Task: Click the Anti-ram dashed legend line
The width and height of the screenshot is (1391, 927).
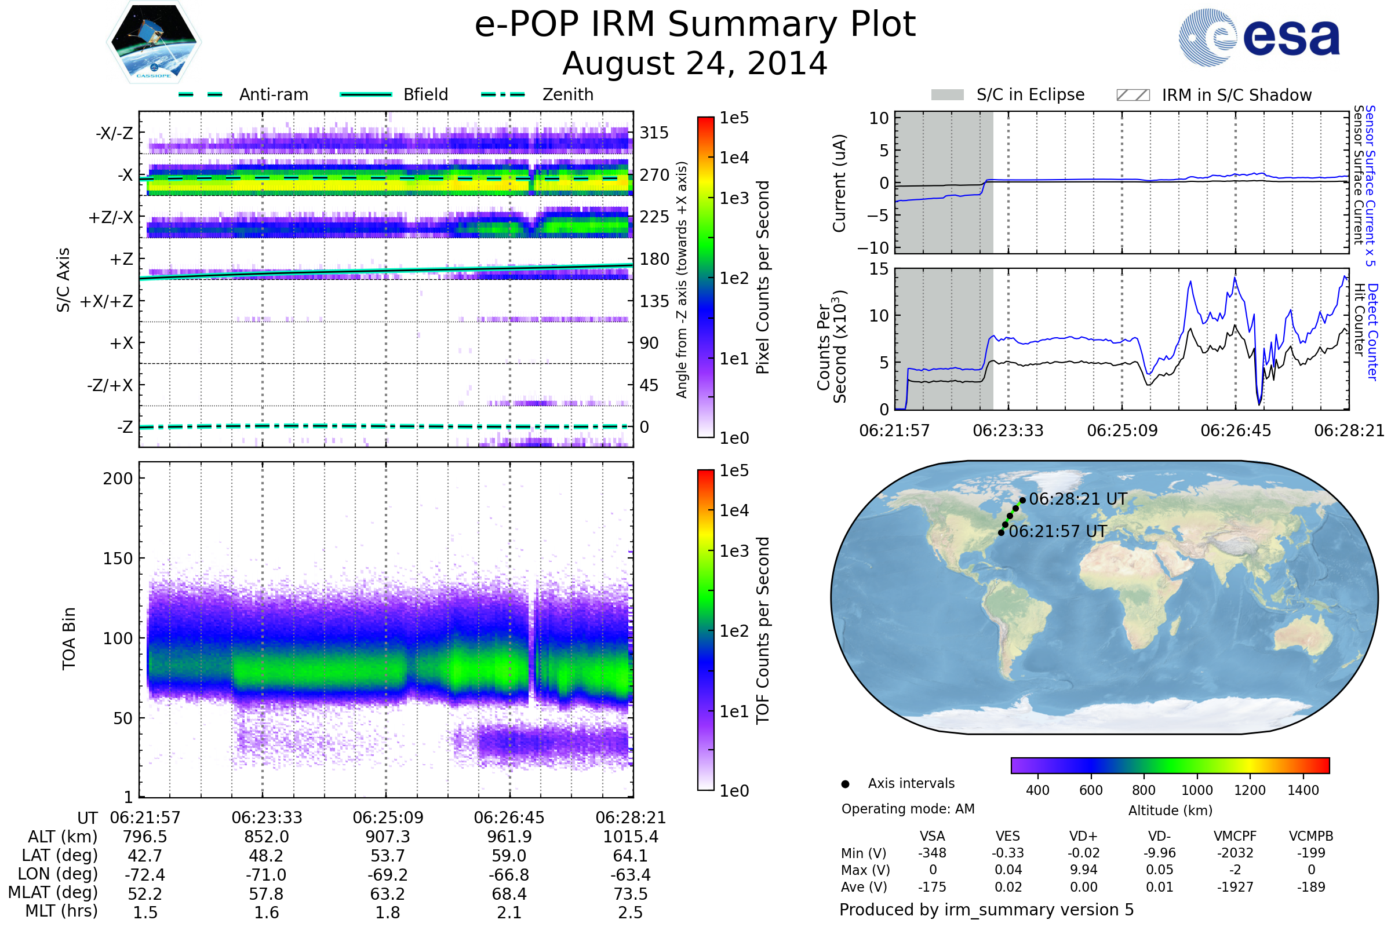Action: [201, 94]
